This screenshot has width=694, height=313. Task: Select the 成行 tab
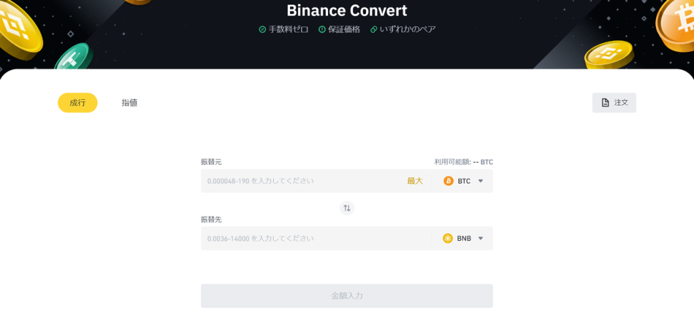click(x=77, y=103)
